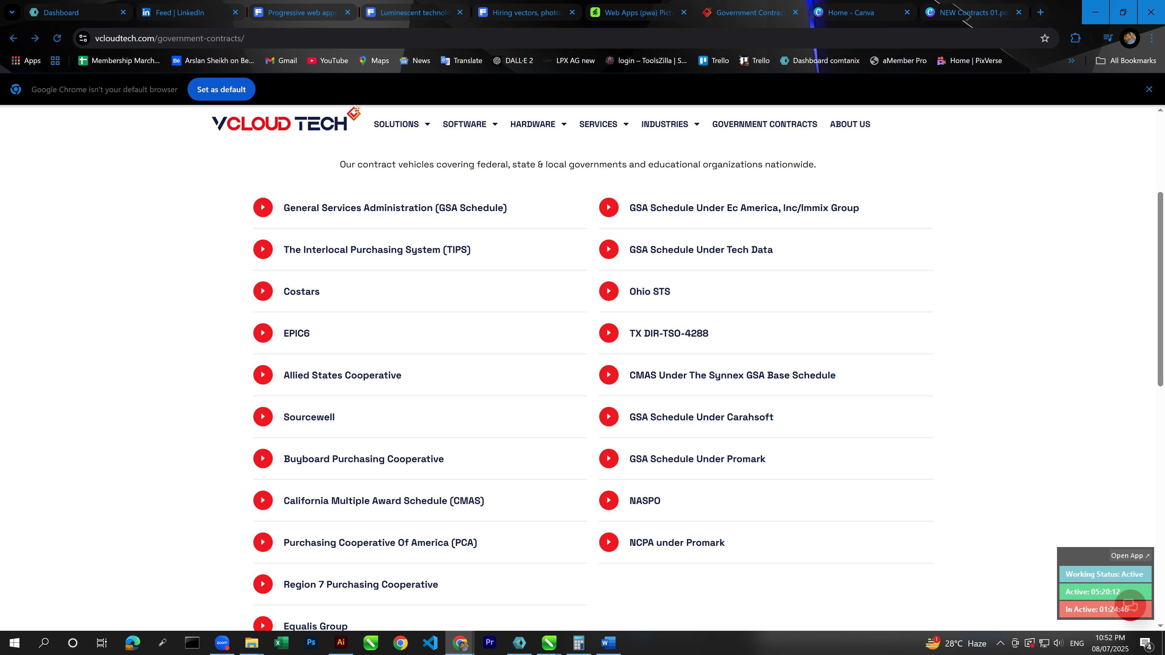
Task: Open Microsoft Word from the taskbar
Action: pyautogui.click(x=608, y=642)
